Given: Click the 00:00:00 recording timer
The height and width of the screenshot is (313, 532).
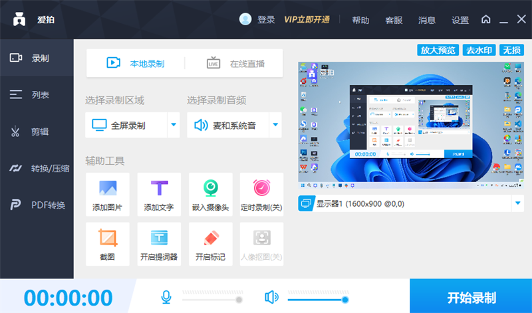Looking at the screenshot, I should pyautogui.click(x=68, y=298).
